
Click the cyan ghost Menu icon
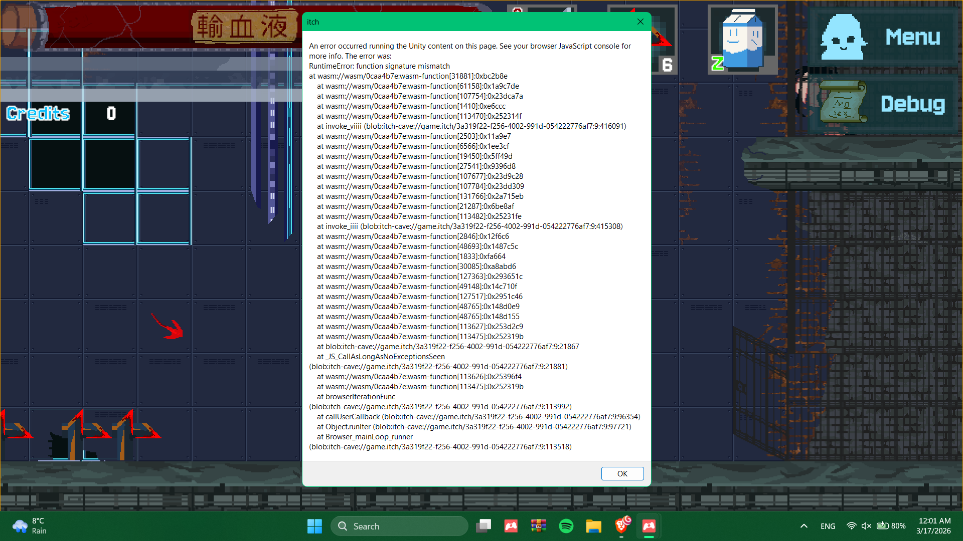(843, 38)
